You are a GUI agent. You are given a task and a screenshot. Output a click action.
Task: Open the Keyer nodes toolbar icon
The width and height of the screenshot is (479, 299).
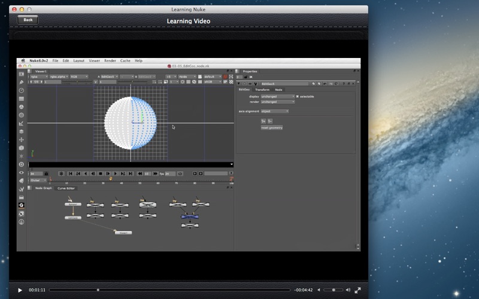22,123
